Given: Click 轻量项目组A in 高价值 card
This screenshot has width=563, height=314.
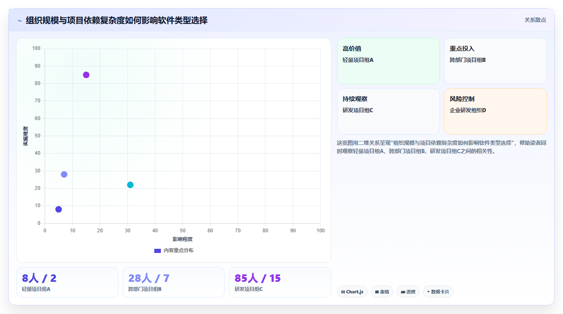Looking at the screenshot, I should point(358,60).
